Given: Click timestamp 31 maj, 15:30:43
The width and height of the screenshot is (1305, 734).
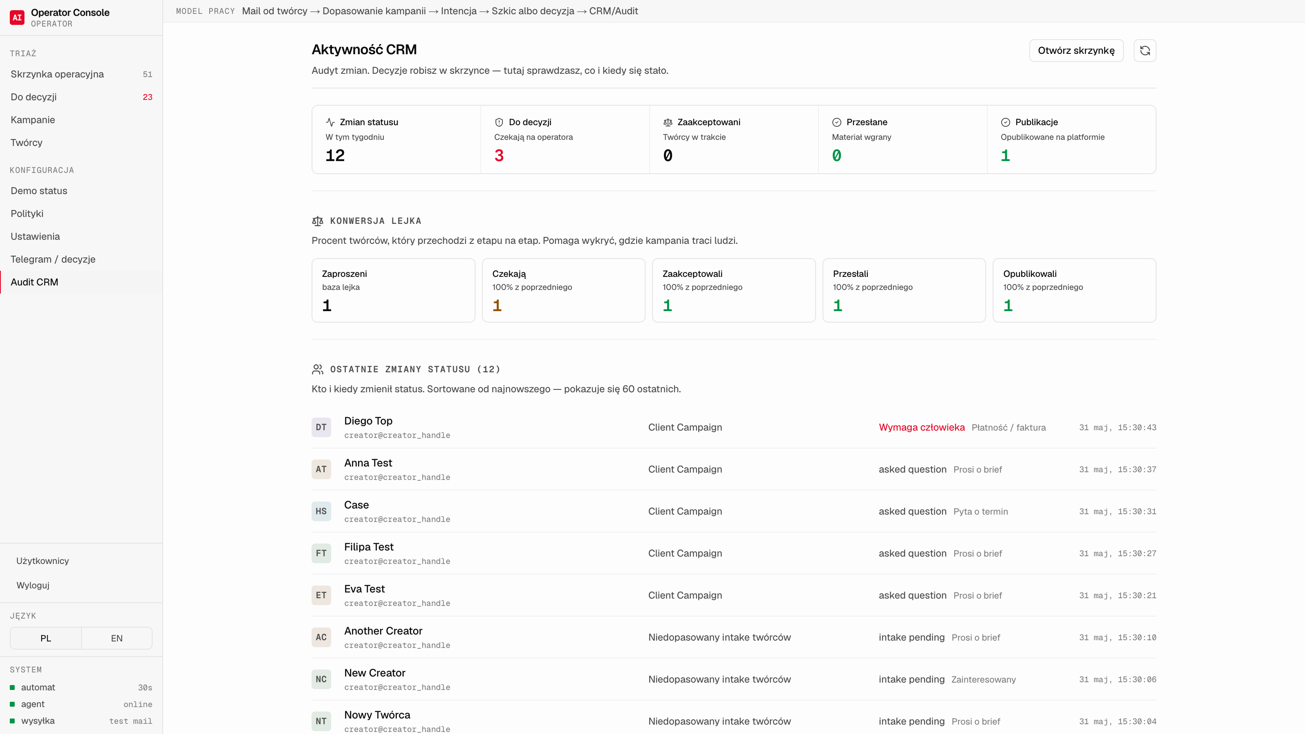Looking at the screenshot, I should coord(1117,427).
